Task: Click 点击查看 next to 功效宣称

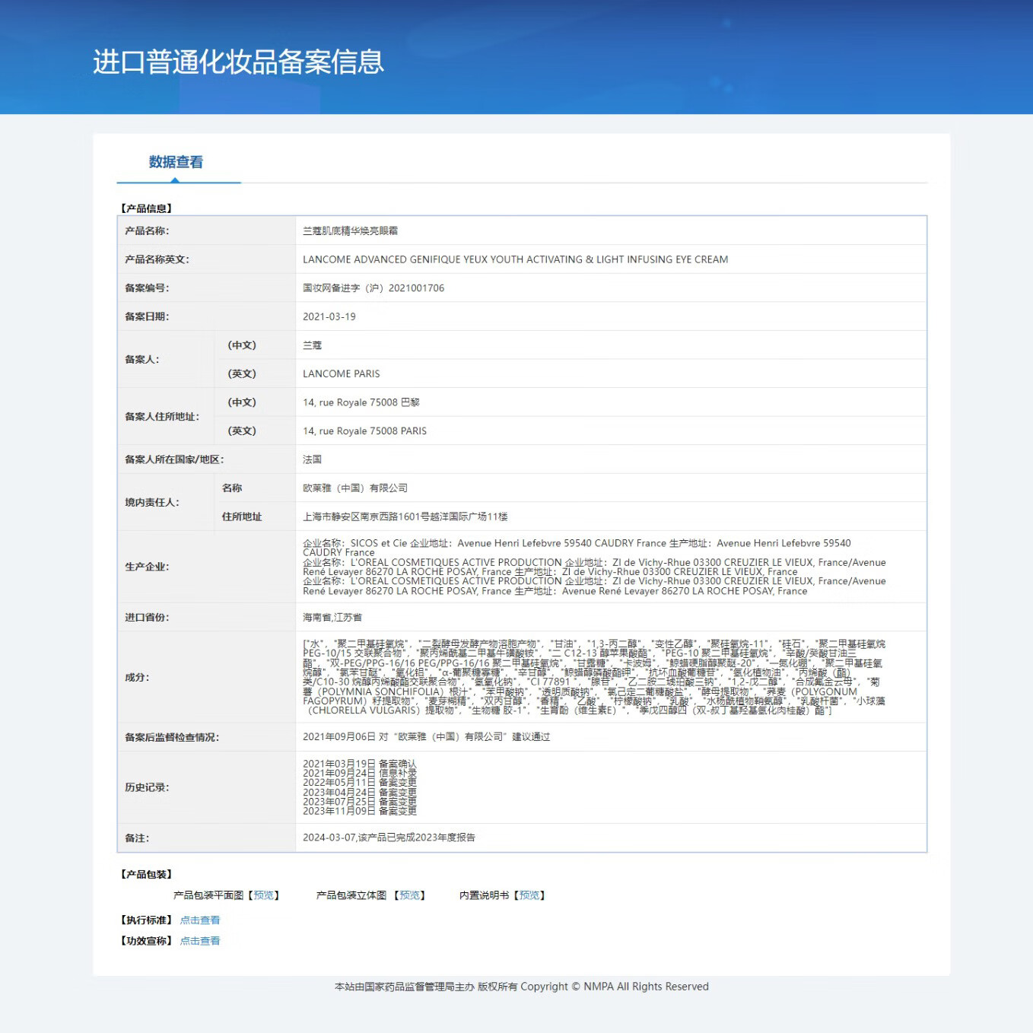Action: coord(199,940)
